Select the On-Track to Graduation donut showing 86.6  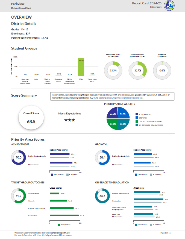102,196
